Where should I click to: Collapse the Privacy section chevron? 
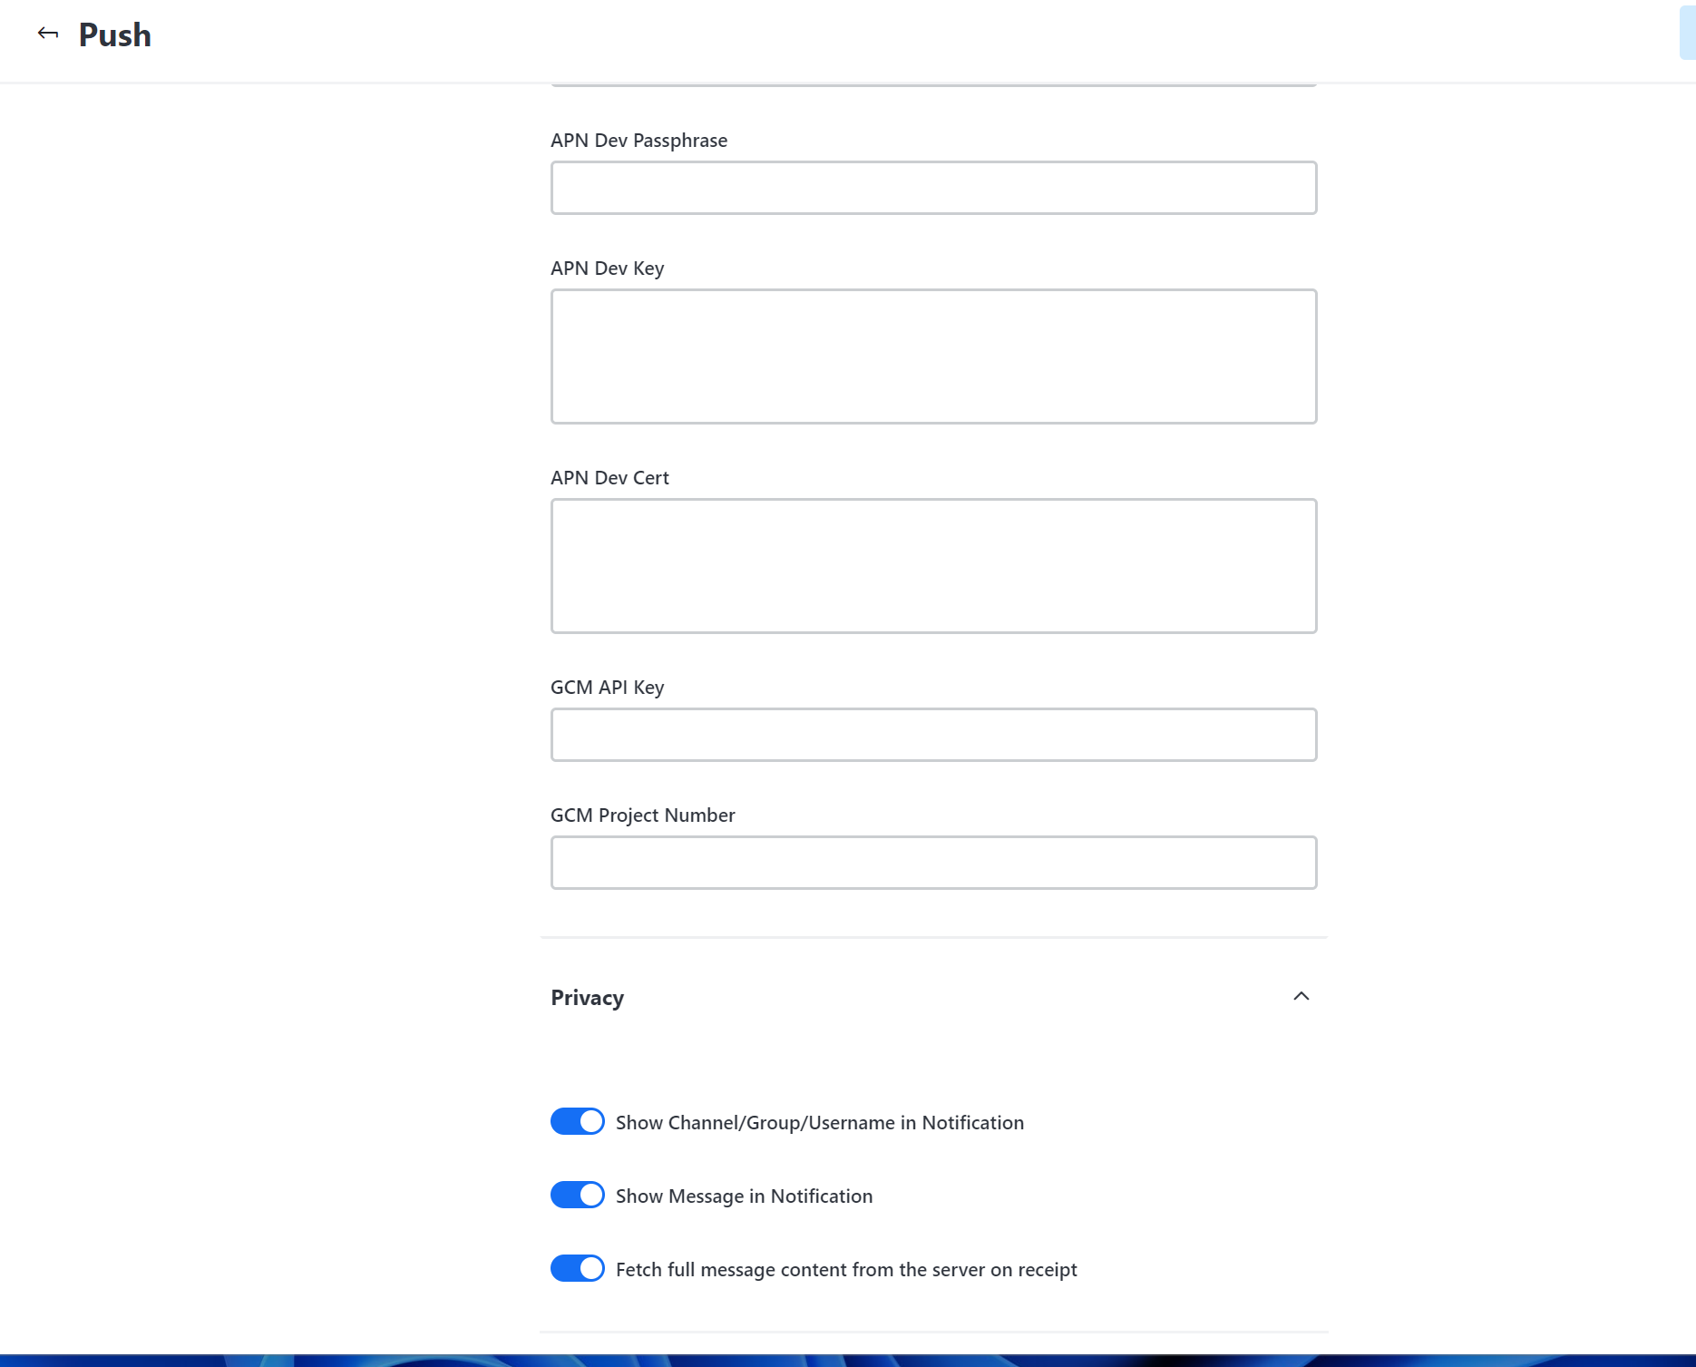coord(1301,996)
